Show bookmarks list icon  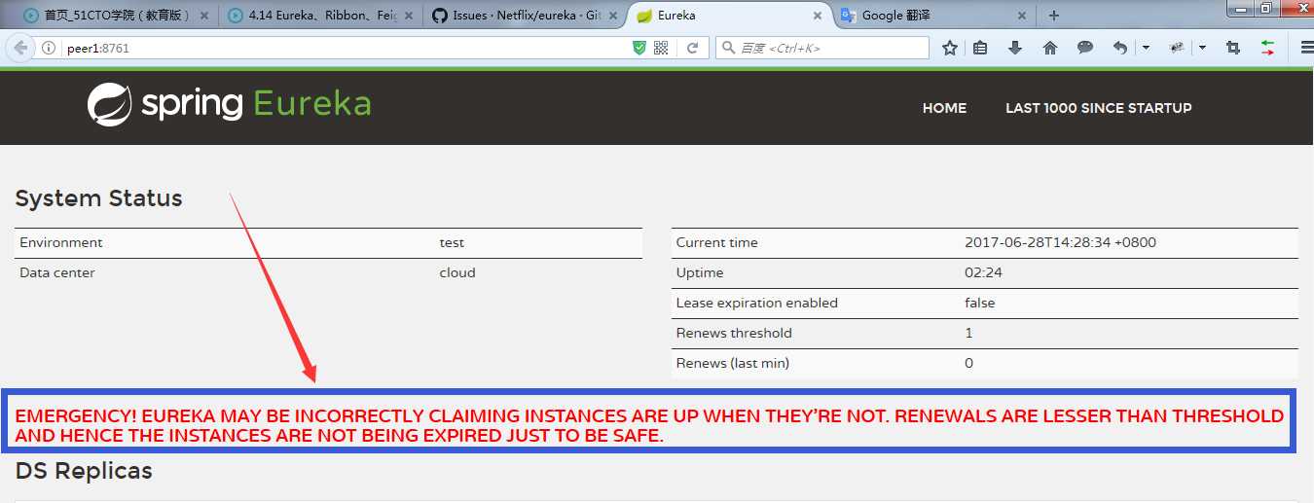coord(980,48)
